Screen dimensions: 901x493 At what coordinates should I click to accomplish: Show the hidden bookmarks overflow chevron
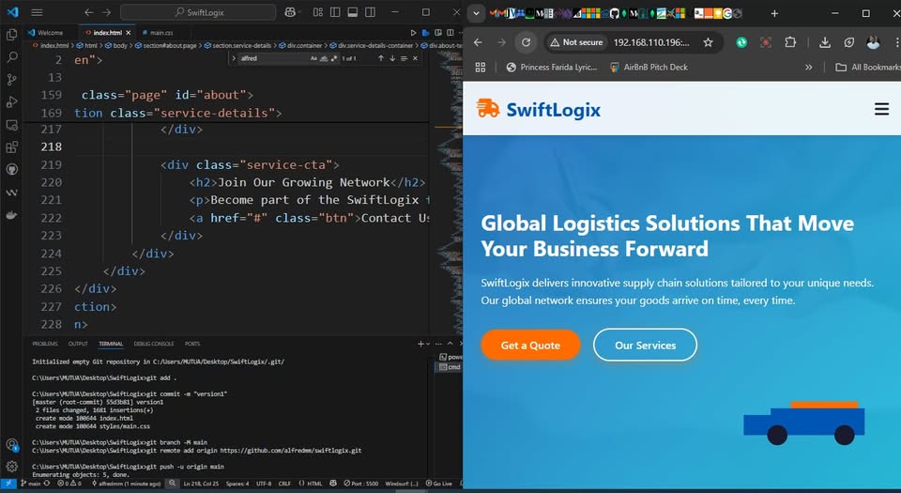point(808,68)
